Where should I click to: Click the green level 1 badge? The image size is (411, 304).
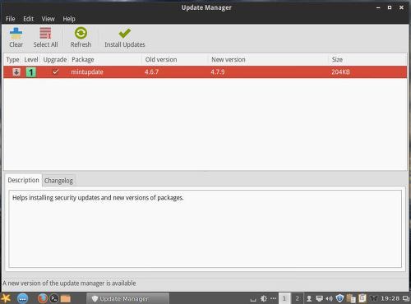(31, 72)
